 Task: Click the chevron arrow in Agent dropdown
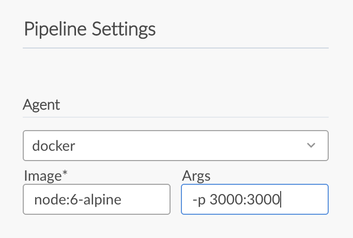(x=311, y=146)
